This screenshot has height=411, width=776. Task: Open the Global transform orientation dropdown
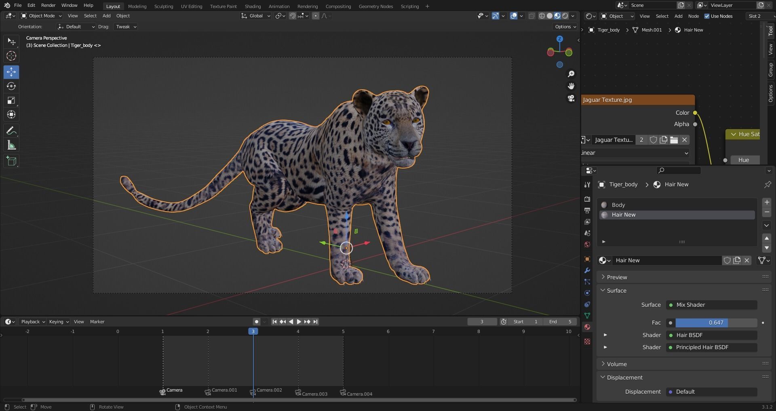click(x=255, y=16)
